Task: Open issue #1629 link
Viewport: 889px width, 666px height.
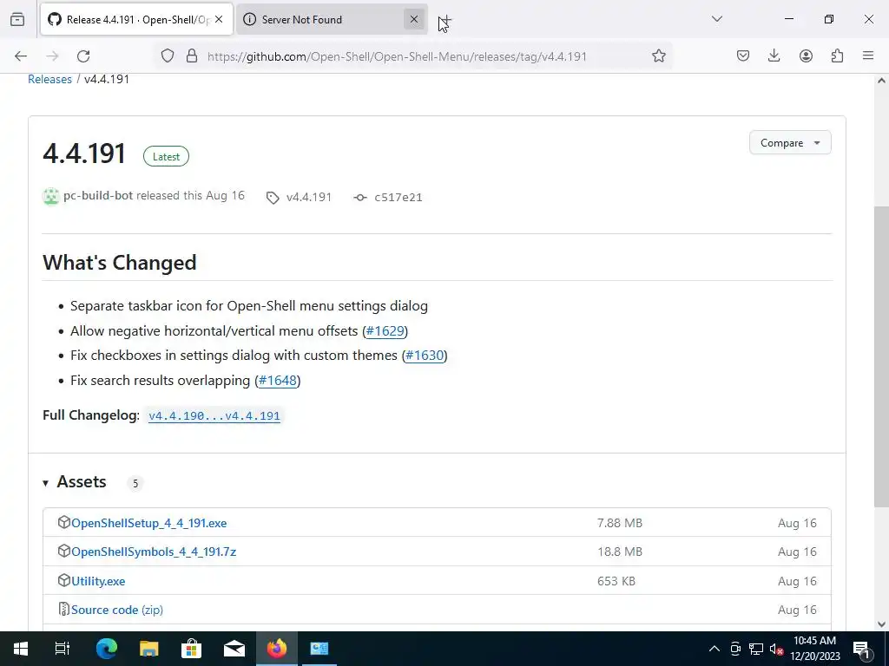Action: (385, 330)
